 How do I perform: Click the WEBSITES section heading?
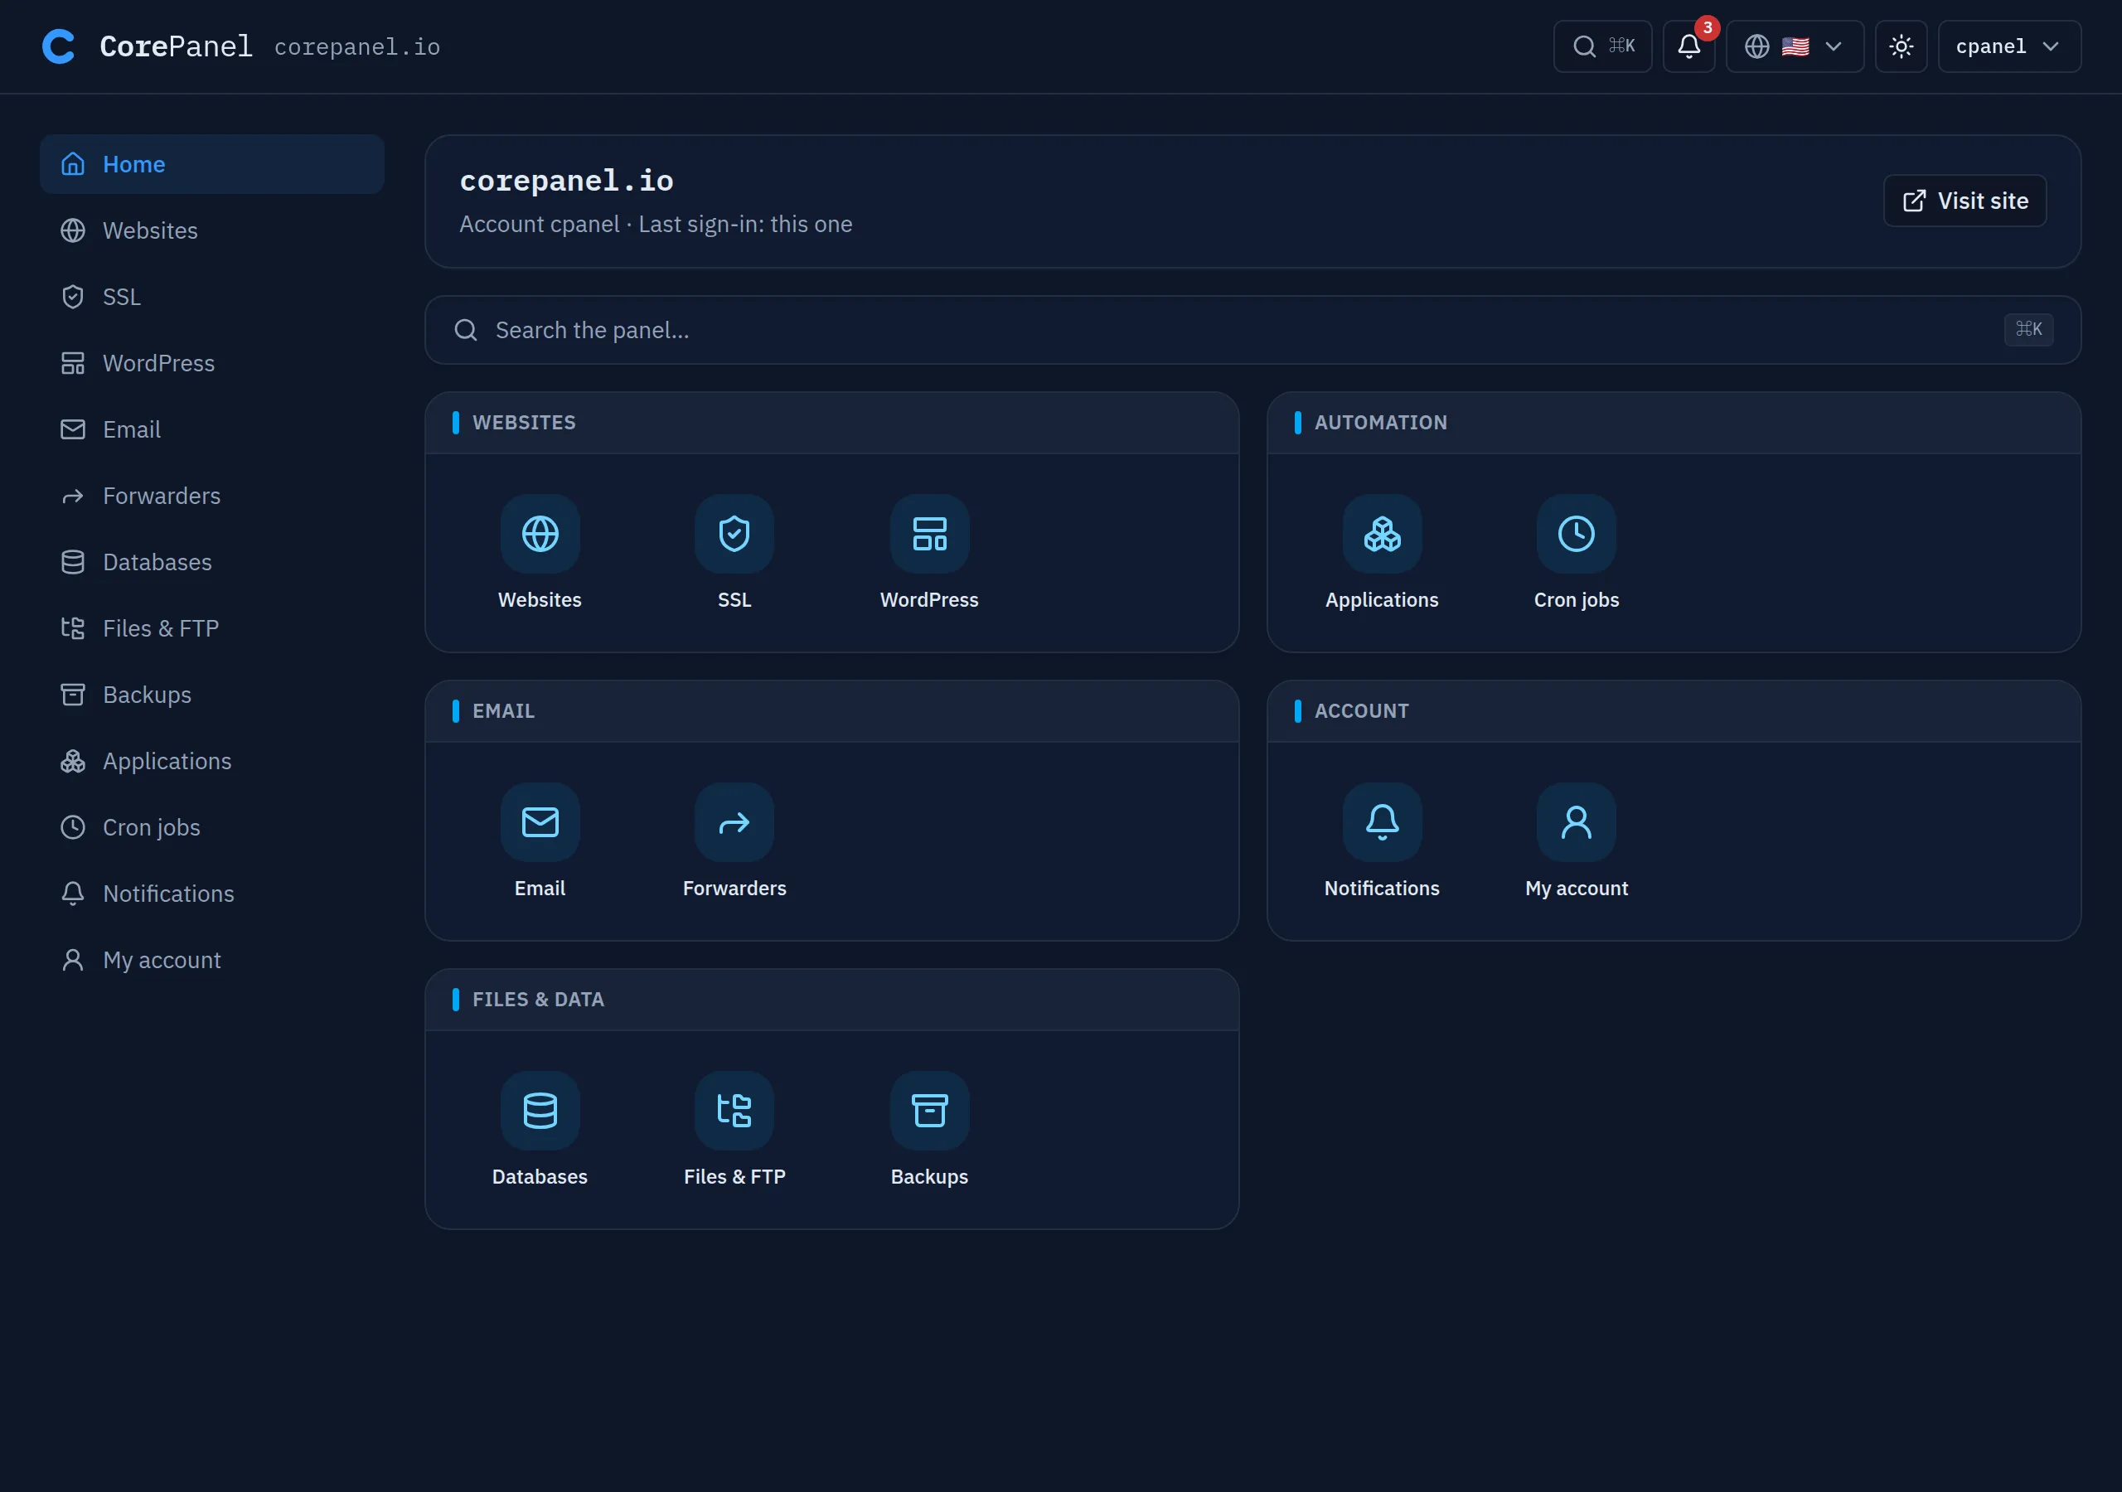pos(524,423)
